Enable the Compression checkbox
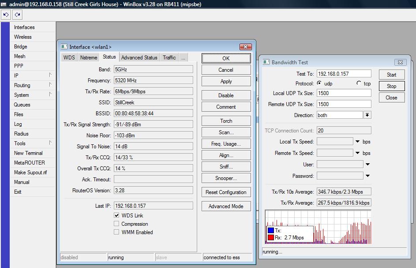 pos(116,223)
